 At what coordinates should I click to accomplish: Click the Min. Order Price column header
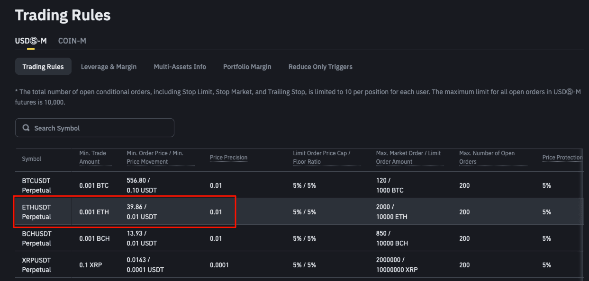coord(155,158)
